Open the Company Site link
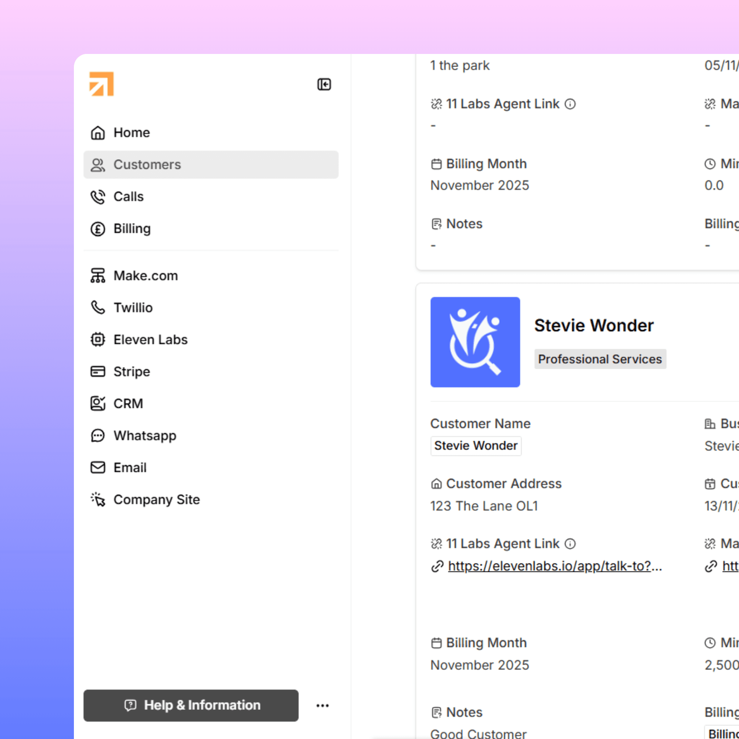Image resolution: width=739 pixels, height=739 pixels. click(156, 499)
